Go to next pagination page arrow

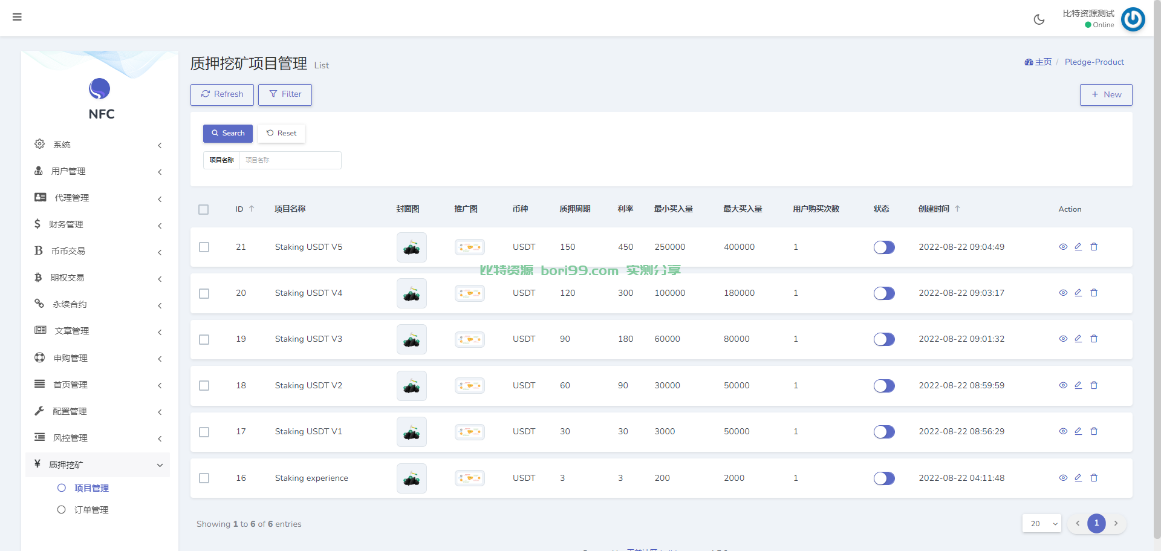coord(1116,524)
